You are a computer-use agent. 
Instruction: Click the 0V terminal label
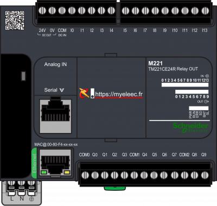[x=52, y=30]
